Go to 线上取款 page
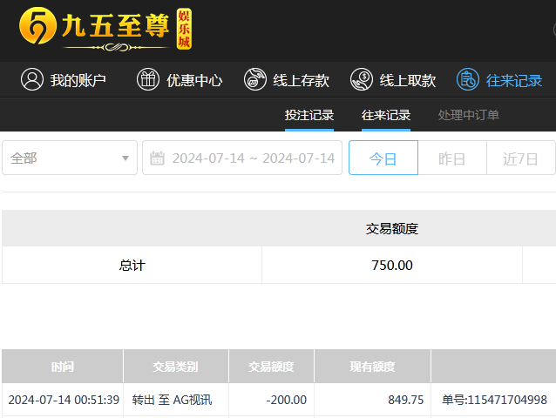Screen dimensions: 556x418 tap(393, 80)
